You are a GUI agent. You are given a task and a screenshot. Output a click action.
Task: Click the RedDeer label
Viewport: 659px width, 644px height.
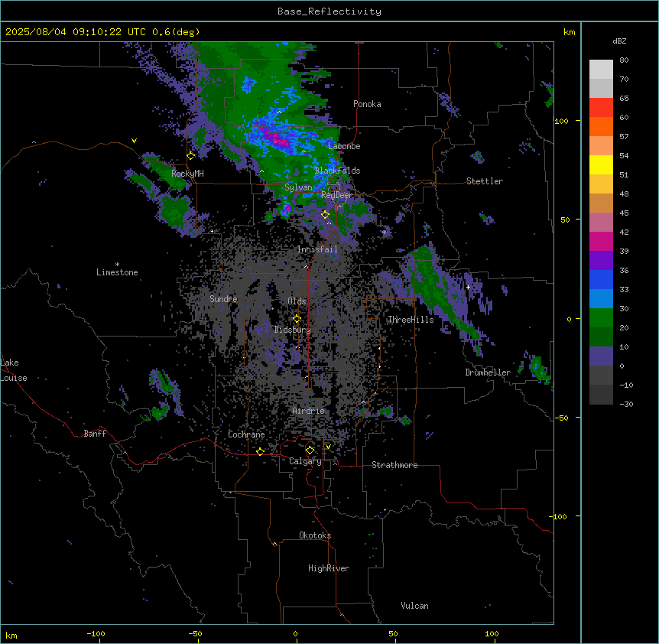337,195
